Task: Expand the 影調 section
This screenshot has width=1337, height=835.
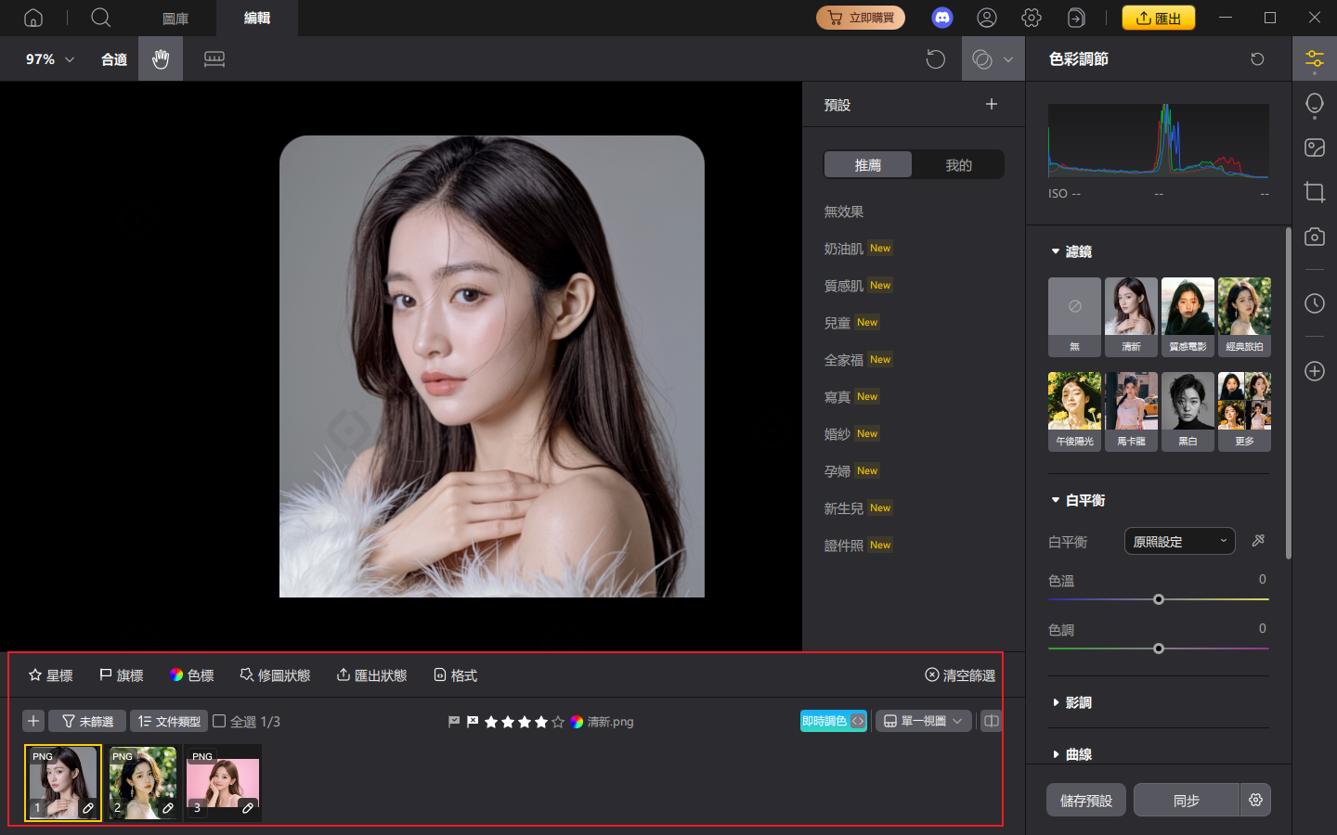Action: 1077,702
